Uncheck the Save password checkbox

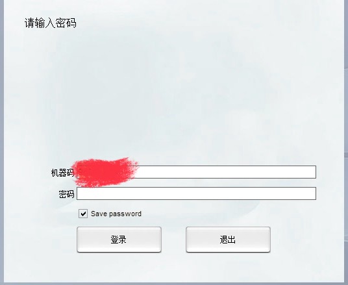pyautogui.click(x=83, y=214)
